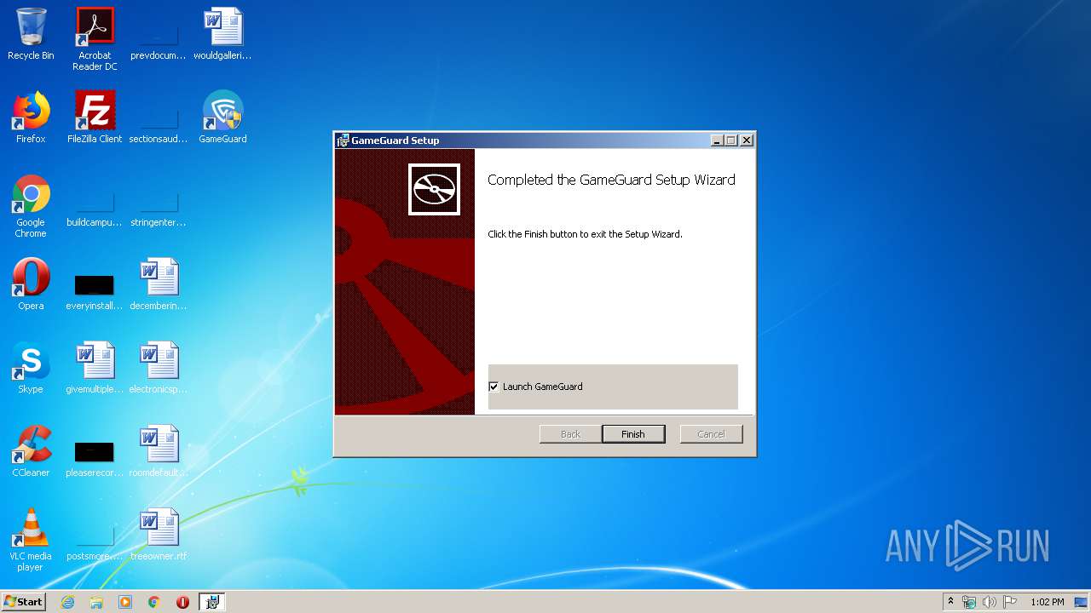Open Chrome from the taskbar
This screenshot has height=613, width=1091.
point(153,602)
